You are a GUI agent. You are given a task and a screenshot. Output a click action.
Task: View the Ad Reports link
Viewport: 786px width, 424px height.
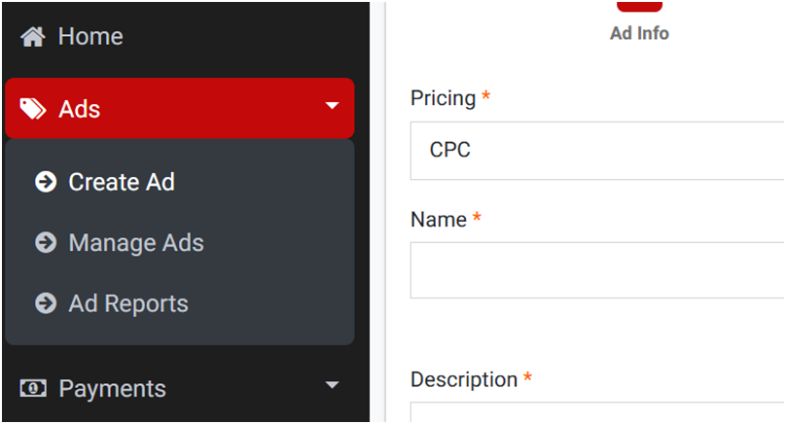pos(128,303)
